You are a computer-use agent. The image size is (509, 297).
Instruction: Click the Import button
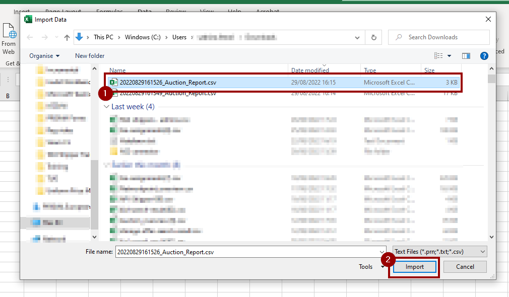(x=415, y=267)
